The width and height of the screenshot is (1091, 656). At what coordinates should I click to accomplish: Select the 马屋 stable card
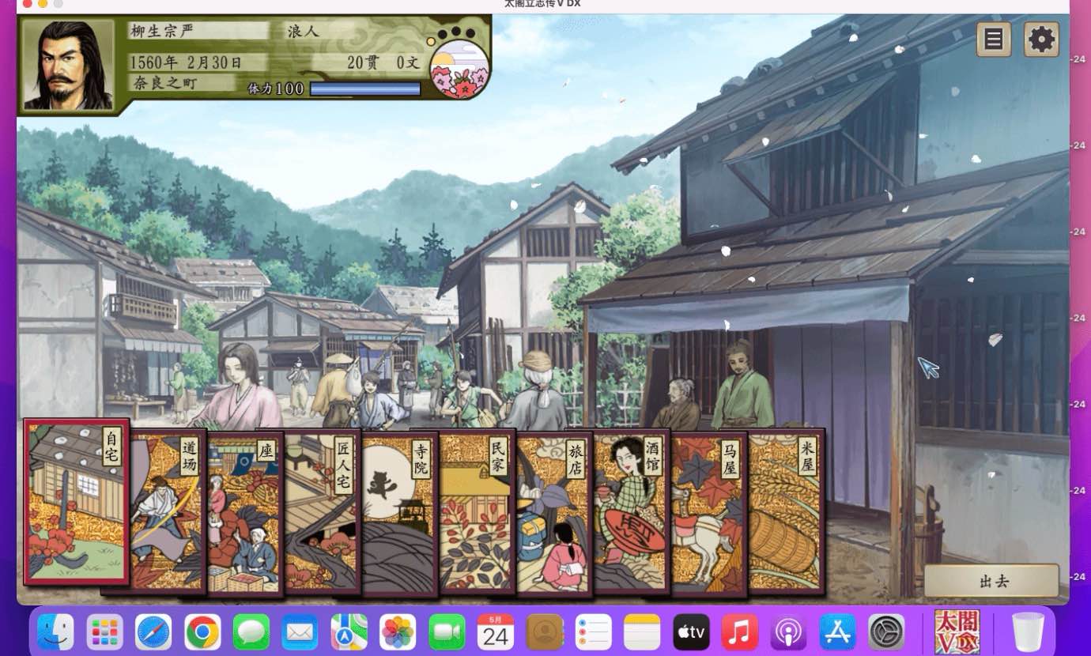click(708, 514)
